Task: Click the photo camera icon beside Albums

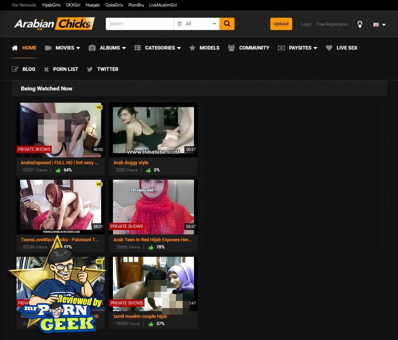Action: [92, 48]
